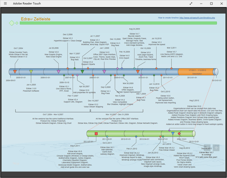Click the red square marker on green timeline
Viewport: 227px width, 178px height.
pos(96,133)
